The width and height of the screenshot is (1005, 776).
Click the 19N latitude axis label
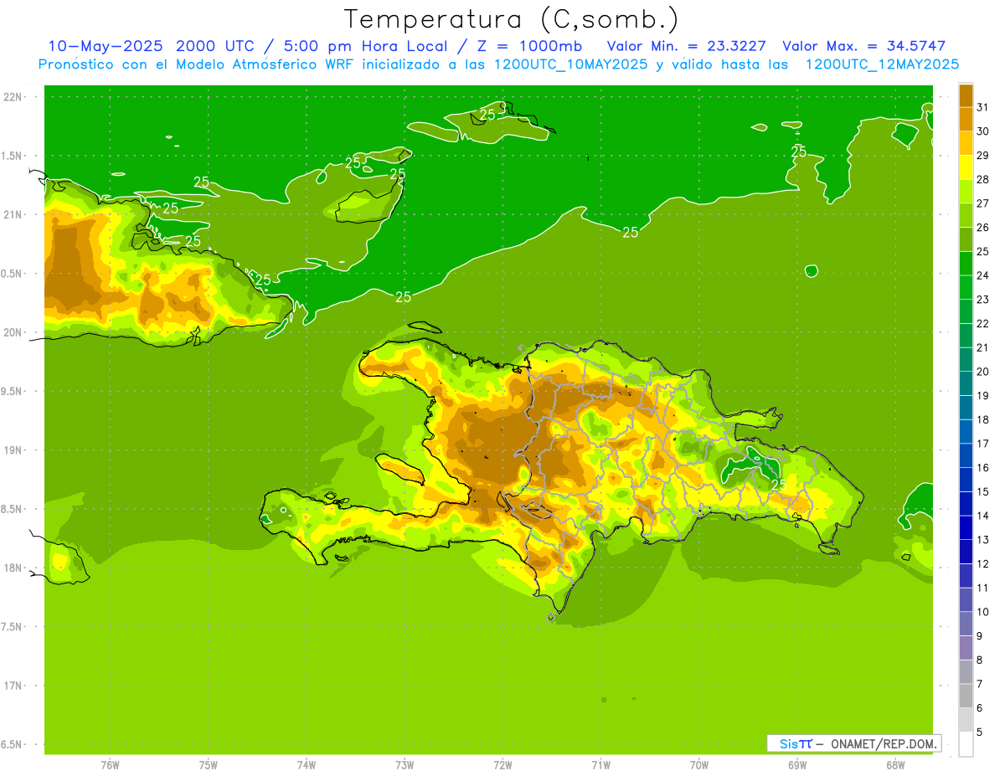tap(14, 450)
